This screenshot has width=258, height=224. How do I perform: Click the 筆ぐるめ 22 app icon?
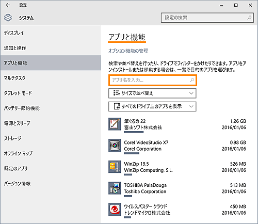click(x=115, y=124)
